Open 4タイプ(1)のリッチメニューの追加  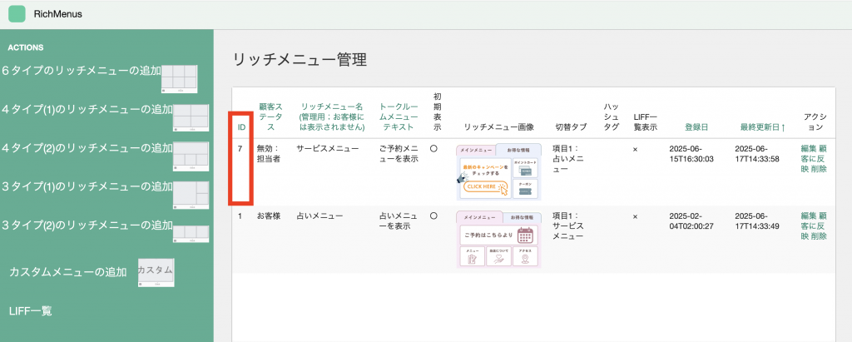coord(87,109)
